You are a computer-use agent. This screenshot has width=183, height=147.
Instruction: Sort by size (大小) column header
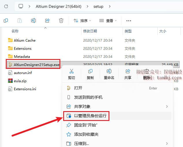tap(163, 31)
